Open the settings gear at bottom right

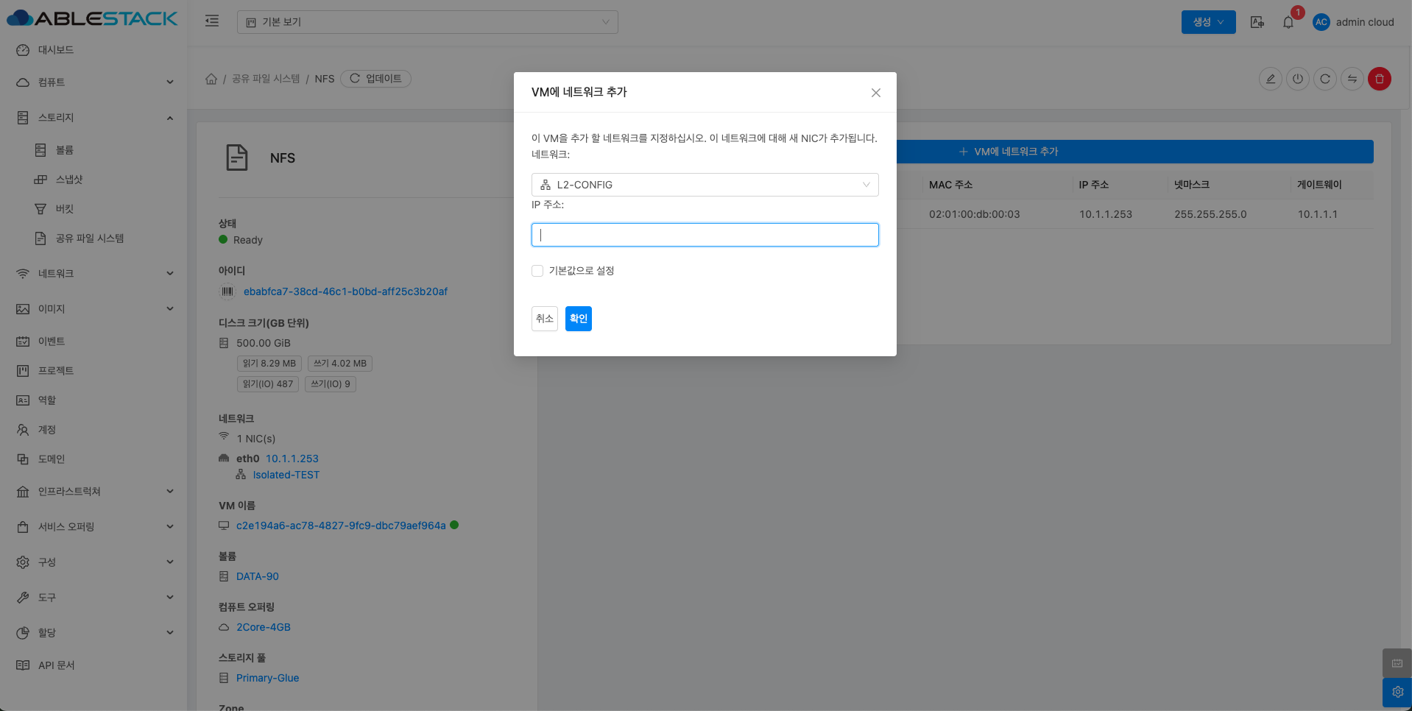(1397, 692)
